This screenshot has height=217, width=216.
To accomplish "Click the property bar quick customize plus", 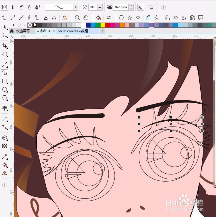I will click(163, 7).
